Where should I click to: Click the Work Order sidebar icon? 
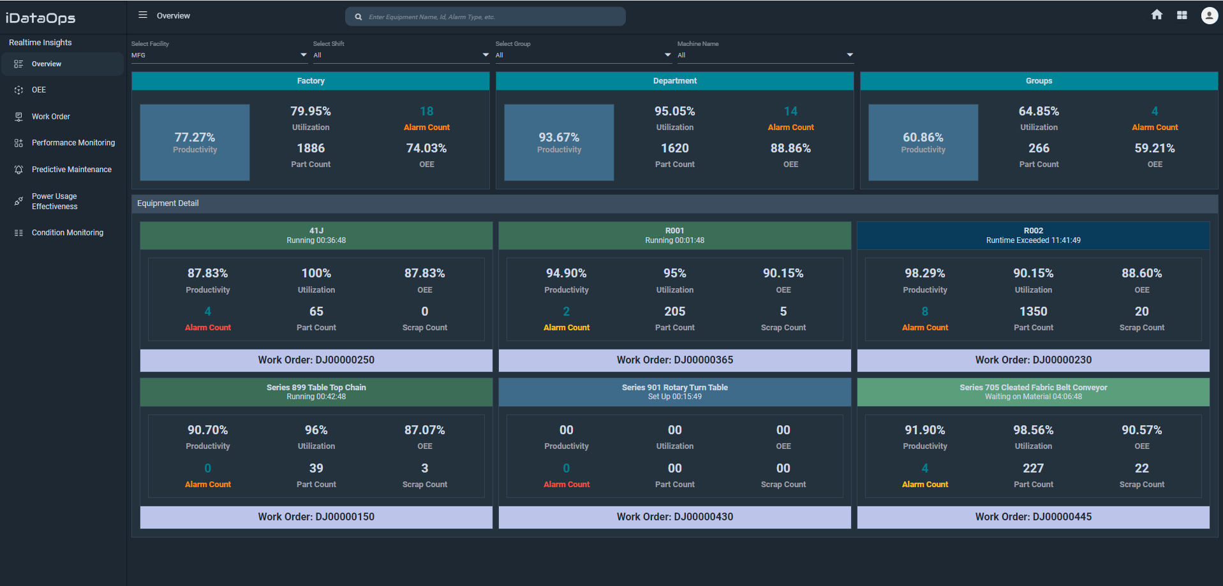[19, 117]
